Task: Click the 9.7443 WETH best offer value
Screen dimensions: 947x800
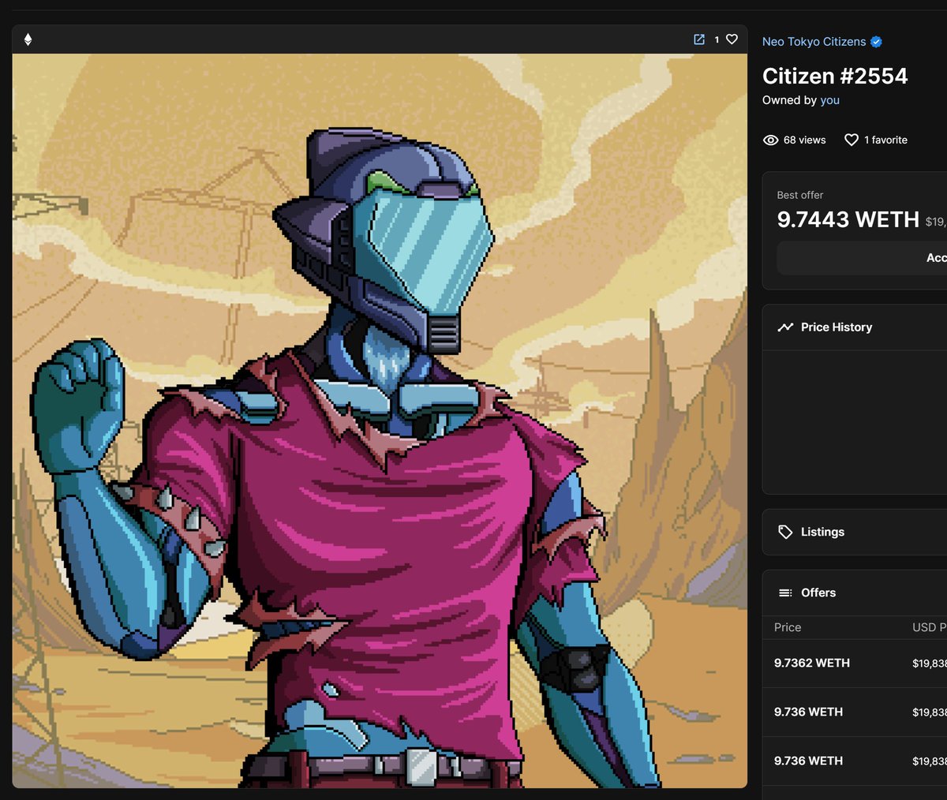Action: pyautogui.click(x=848, y=219)
